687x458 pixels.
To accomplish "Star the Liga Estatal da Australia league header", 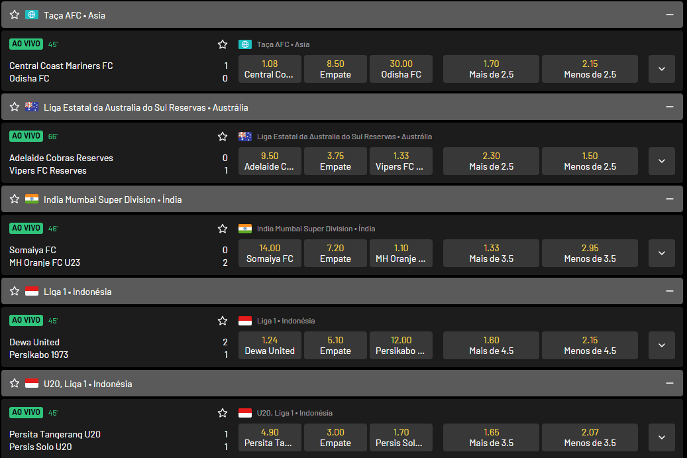I will (15, 107).
